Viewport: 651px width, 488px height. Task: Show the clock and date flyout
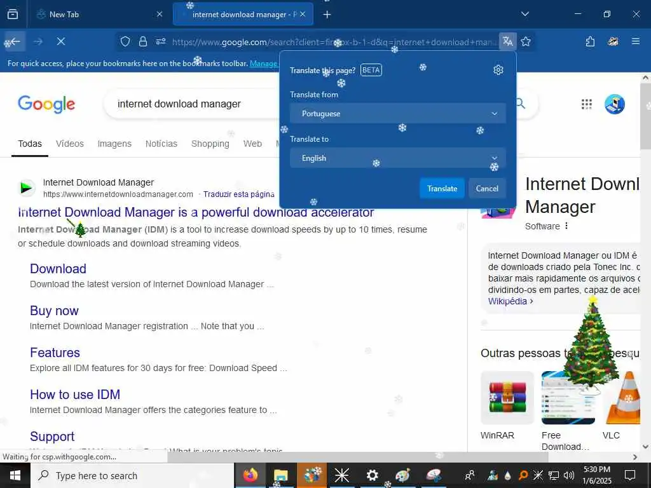[x=597, y=475]
